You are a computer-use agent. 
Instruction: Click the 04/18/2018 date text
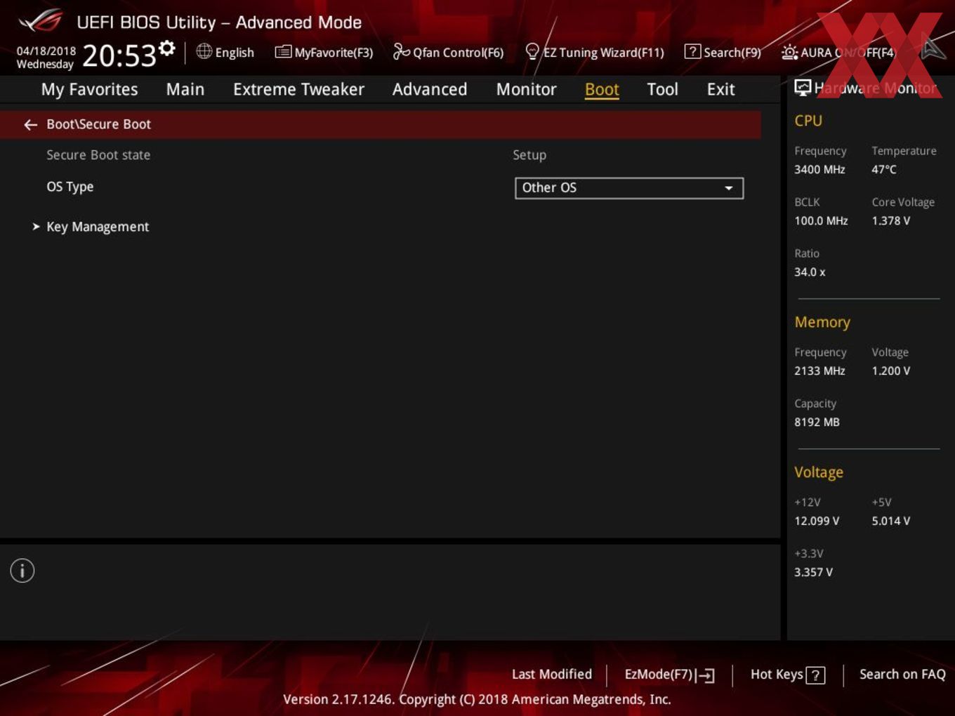46,51
